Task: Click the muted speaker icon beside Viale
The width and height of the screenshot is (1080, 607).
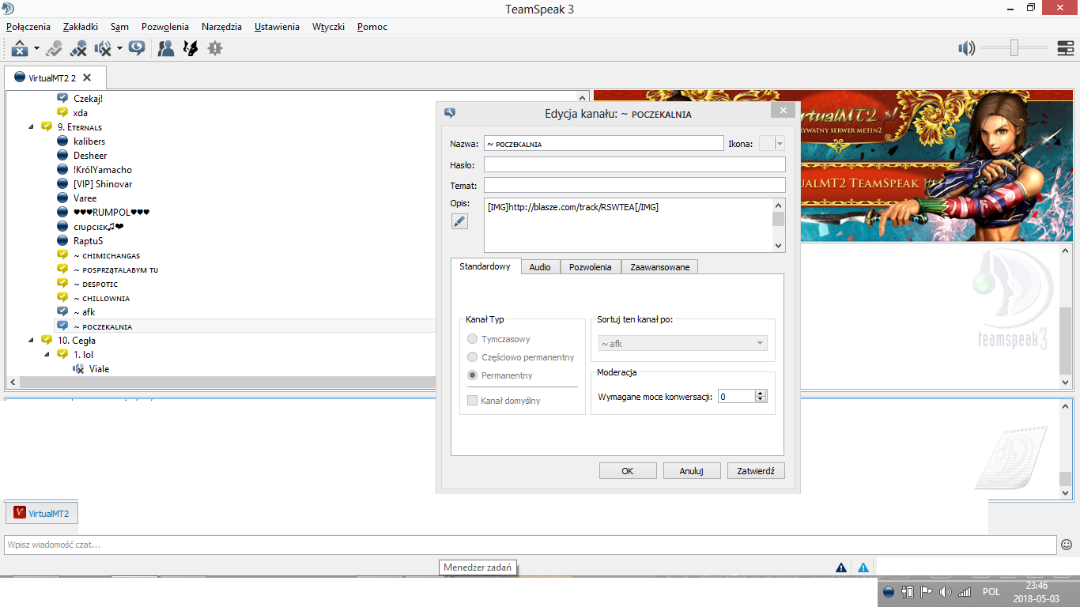Action: click(78, 369)
